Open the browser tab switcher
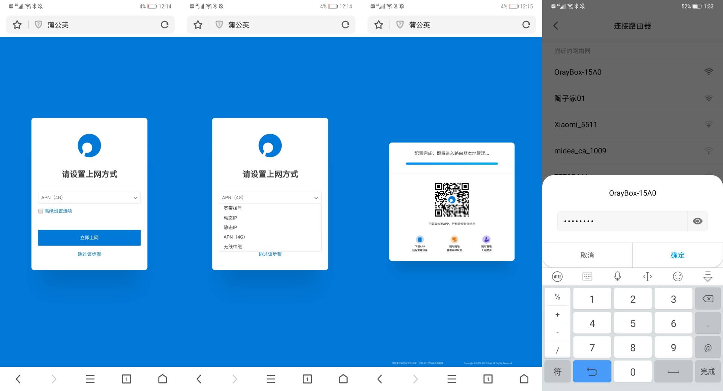Viewport: 723px width, 391px height. tap(127, 379)
